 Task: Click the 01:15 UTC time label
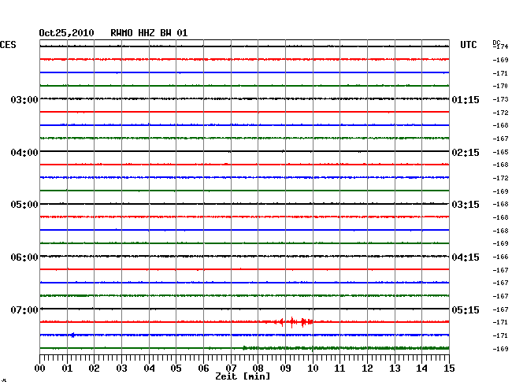[x=466, y=100]
